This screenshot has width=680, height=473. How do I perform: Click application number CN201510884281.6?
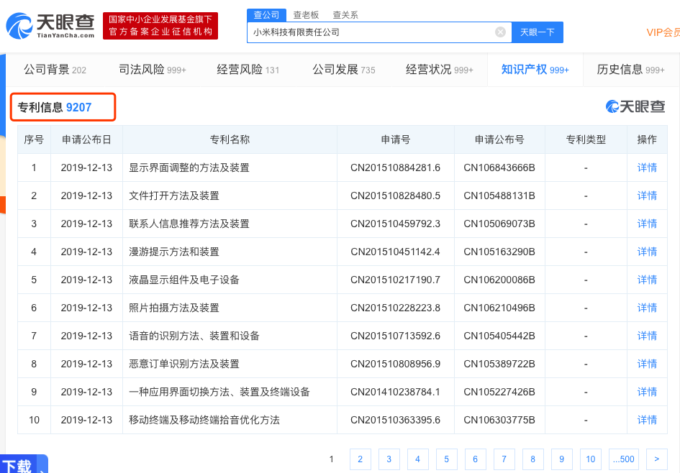click(x=396, y=167)
